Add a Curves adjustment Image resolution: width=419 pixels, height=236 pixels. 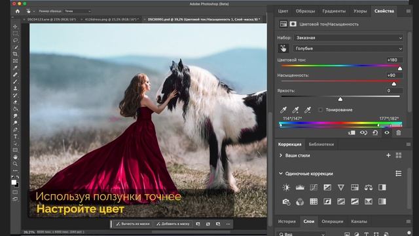pos(314,187)
